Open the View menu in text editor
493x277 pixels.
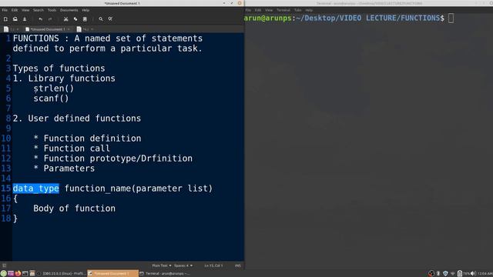[25, 10]
